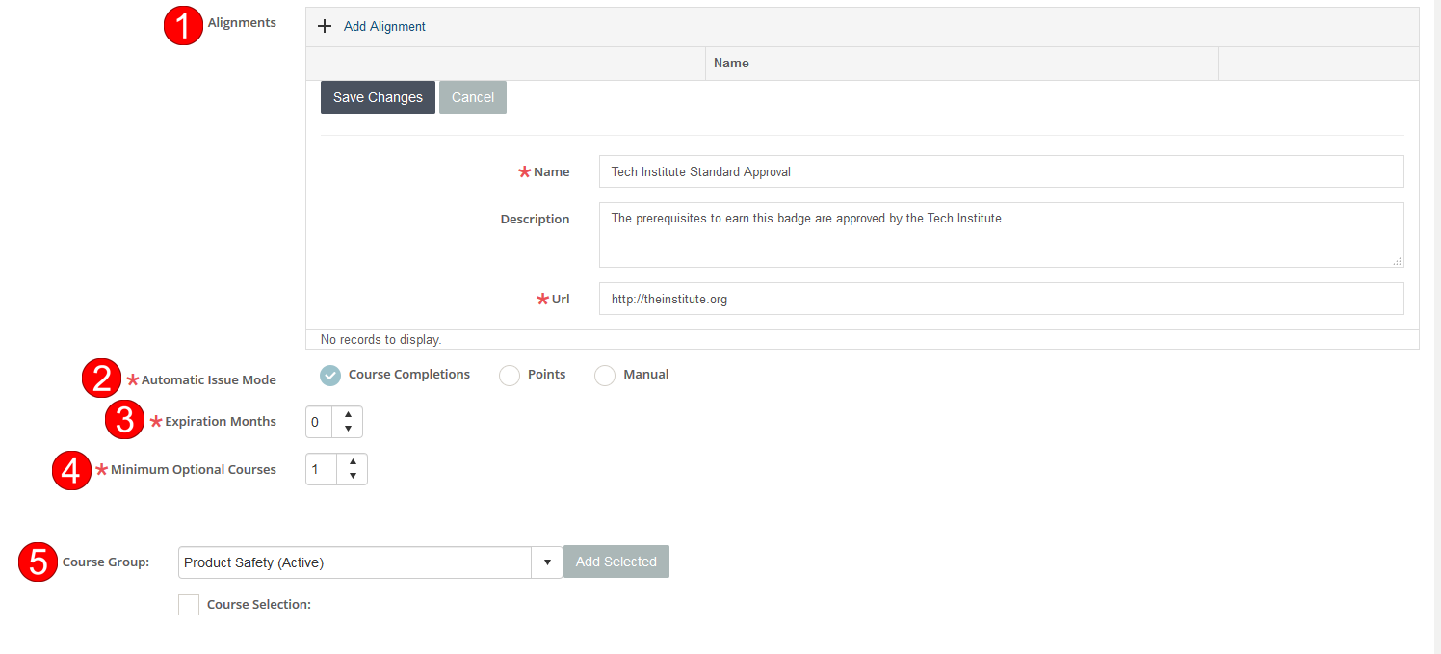
Task: Check the Course Selection checkbox
Action: pyautogui.click(x=189, y=605)
